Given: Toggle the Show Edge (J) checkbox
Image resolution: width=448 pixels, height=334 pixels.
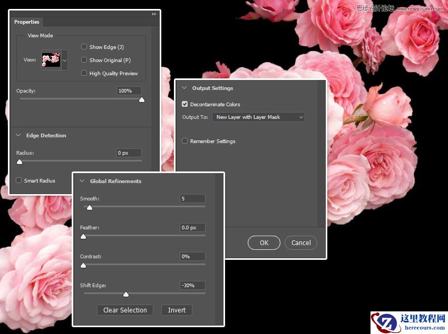Looking at the screenshot, I should (84, 47).
